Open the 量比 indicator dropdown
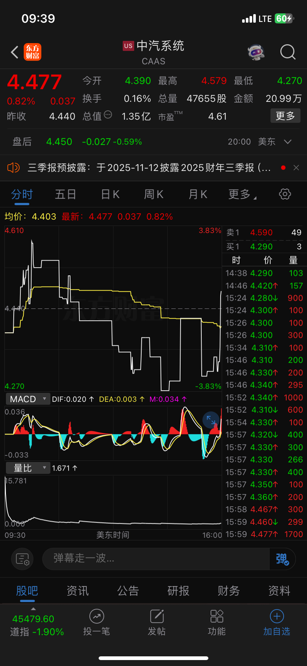The image size is (307, 666). pyautogui.click(x=28, y=468)
